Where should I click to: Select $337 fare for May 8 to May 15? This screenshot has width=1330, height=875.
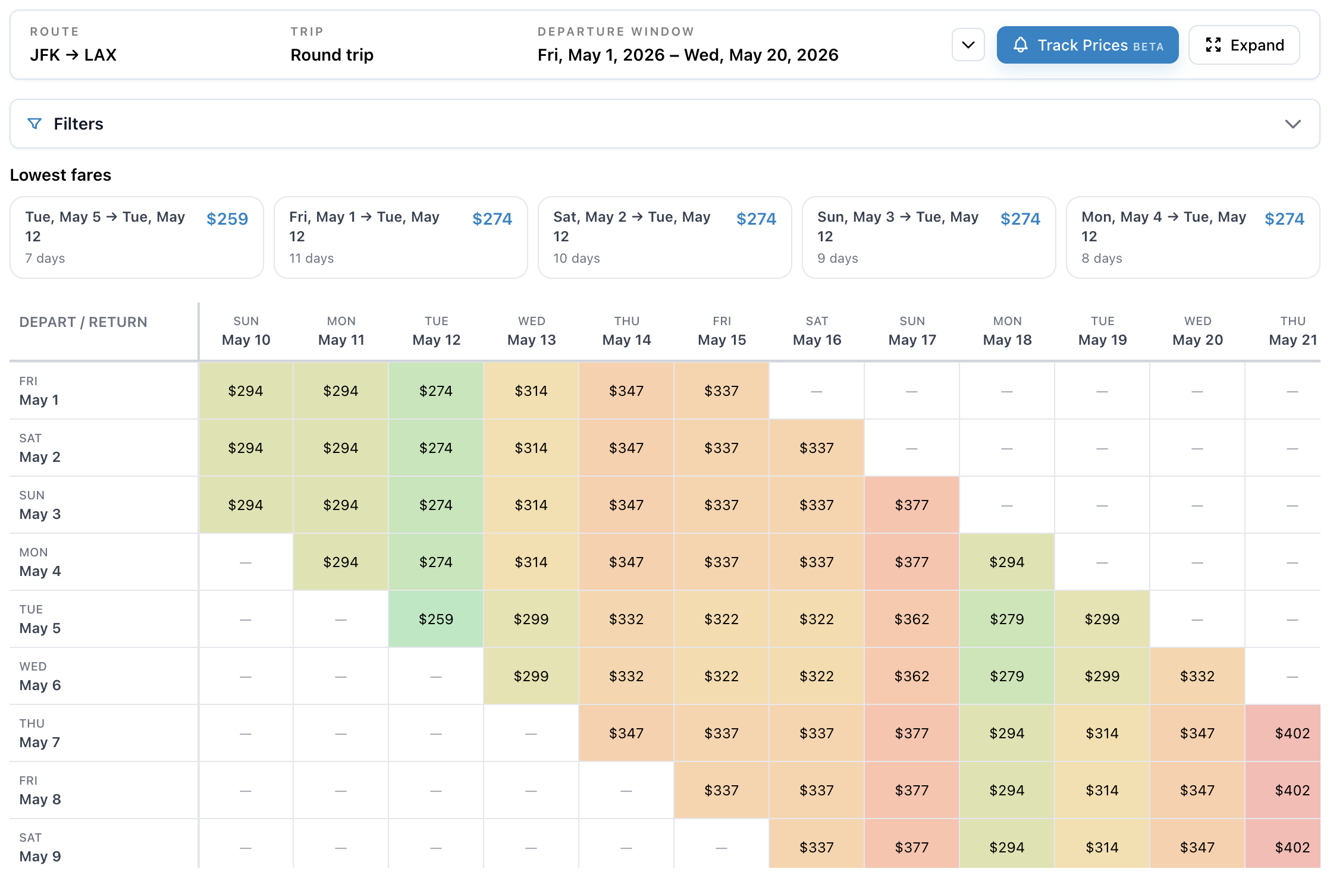(722, 790)
